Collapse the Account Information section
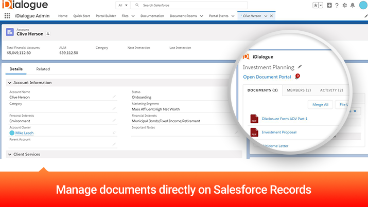Screen dimensions: 368x207 (x=10, y=83)
